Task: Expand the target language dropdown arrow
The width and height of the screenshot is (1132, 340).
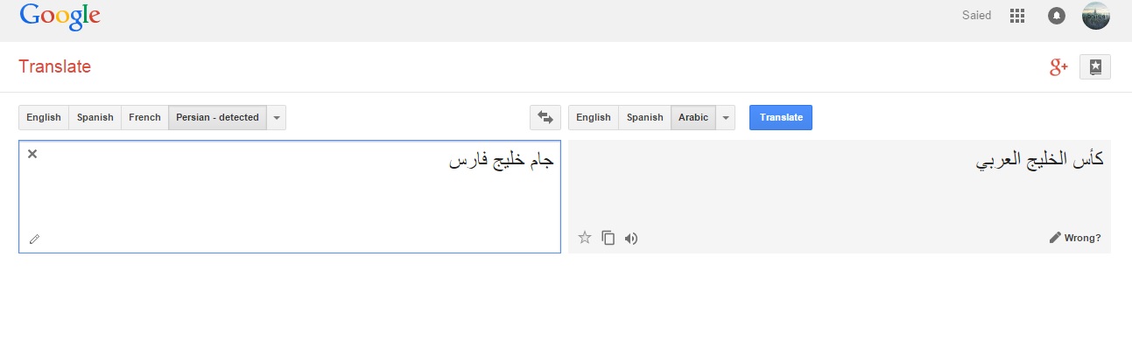Action: pos(726,117)
